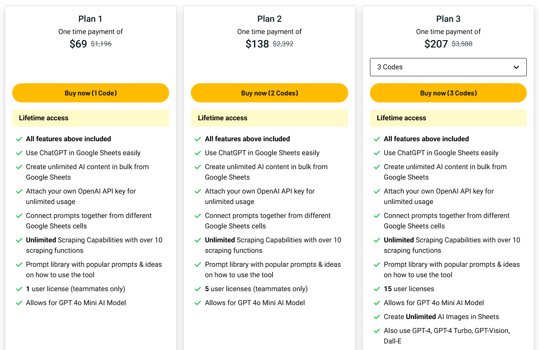Click the Plan 2 $138 price
This screenshot has width=539, height=350.
257,44
